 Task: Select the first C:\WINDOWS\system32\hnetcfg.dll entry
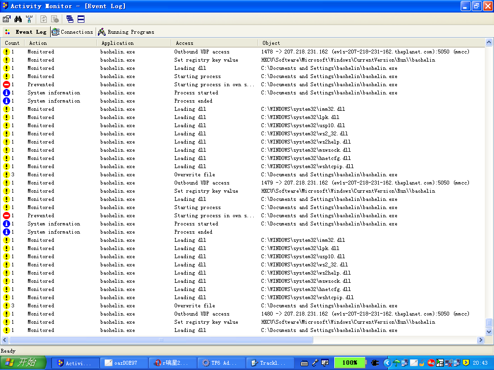point(305,158)
